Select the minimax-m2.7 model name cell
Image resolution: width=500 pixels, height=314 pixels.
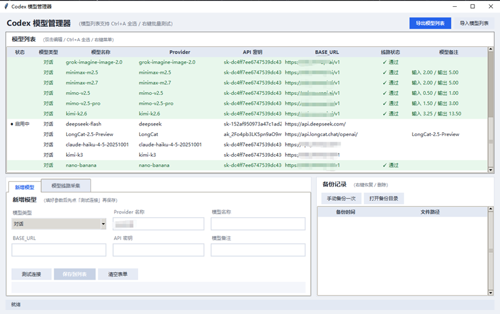pyautogui.click(x=82, y=83)
